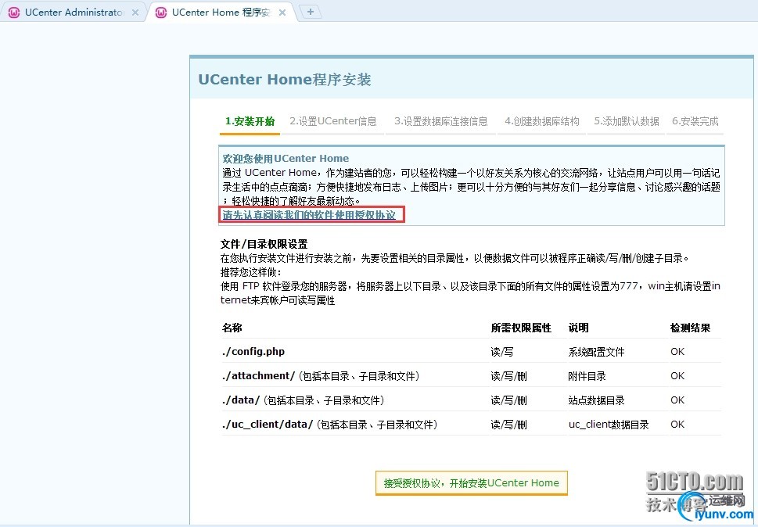Select the ./attachment/ row name
Viewport: 758px width, 527px height.
click(x=259, y=376)
